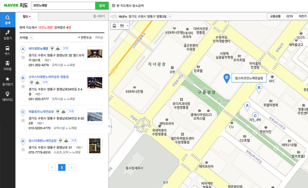Toggle 자전거 bicycle map layer
308x188 pixels.
302,16
